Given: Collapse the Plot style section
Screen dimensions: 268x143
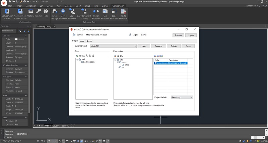Looking at the screenshot, I should click(26, 77).
